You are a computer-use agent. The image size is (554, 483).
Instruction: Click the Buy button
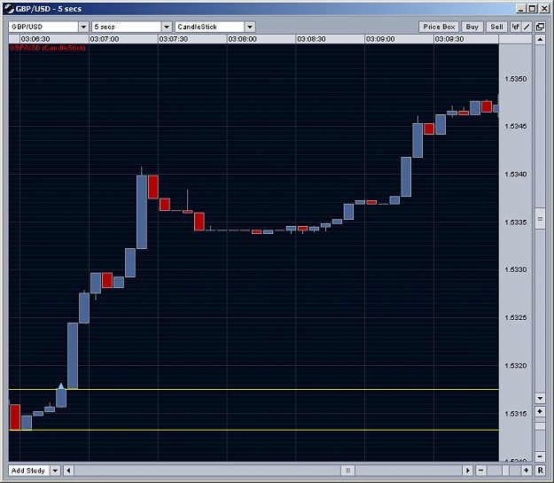[x=472, y=27]
